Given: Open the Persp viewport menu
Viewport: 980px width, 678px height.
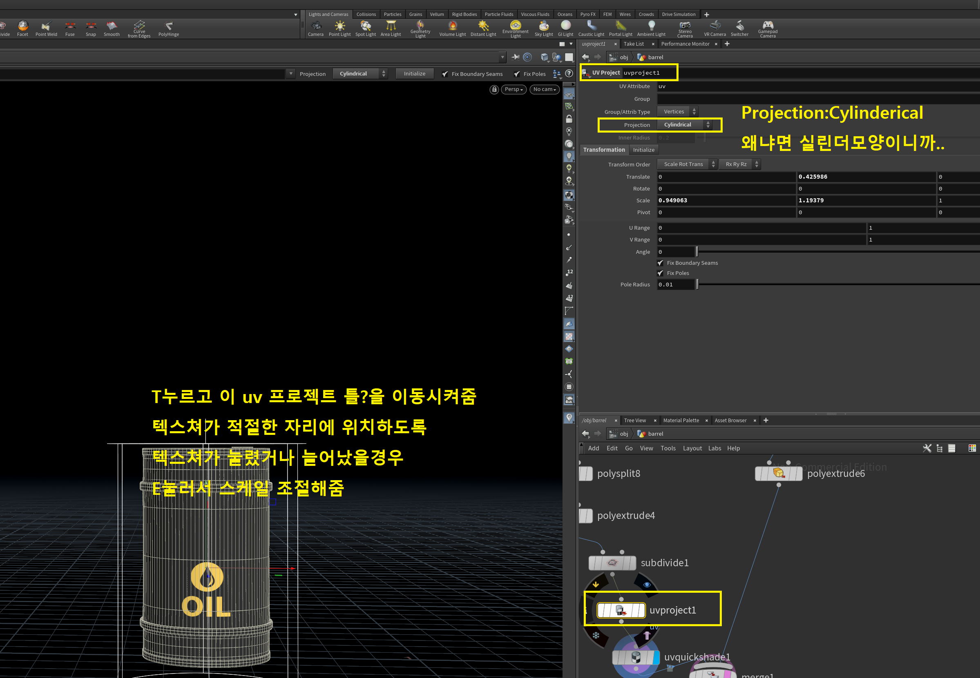Looking at the screenshot, I should [x=513, y=89].
